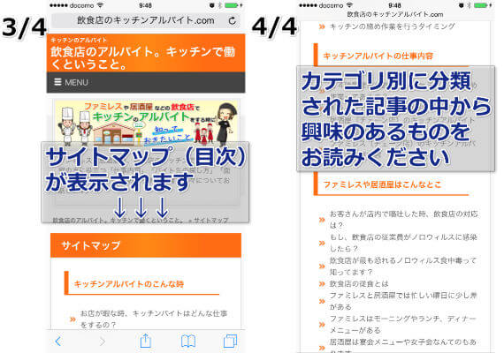Image resolution: width=504 pixels, height=353 pixels.
Task: Open link お客さんが店内で嘔吐した時、飲食店の対応は？
Action: tap(404, 220)
